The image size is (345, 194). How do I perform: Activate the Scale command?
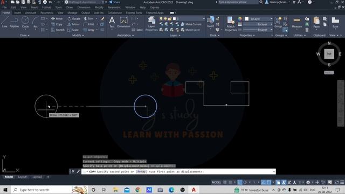pos(73,30)
